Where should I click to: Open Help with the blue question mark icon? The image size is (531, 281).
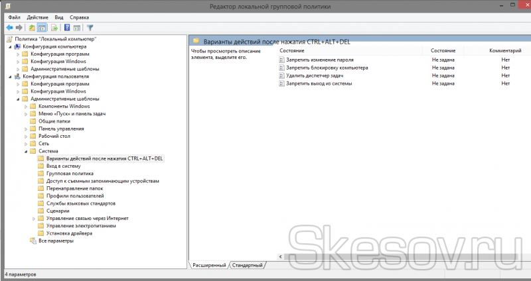click(x=67, y=28)
